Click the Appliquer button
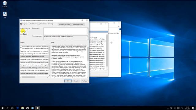 point(85,81)
